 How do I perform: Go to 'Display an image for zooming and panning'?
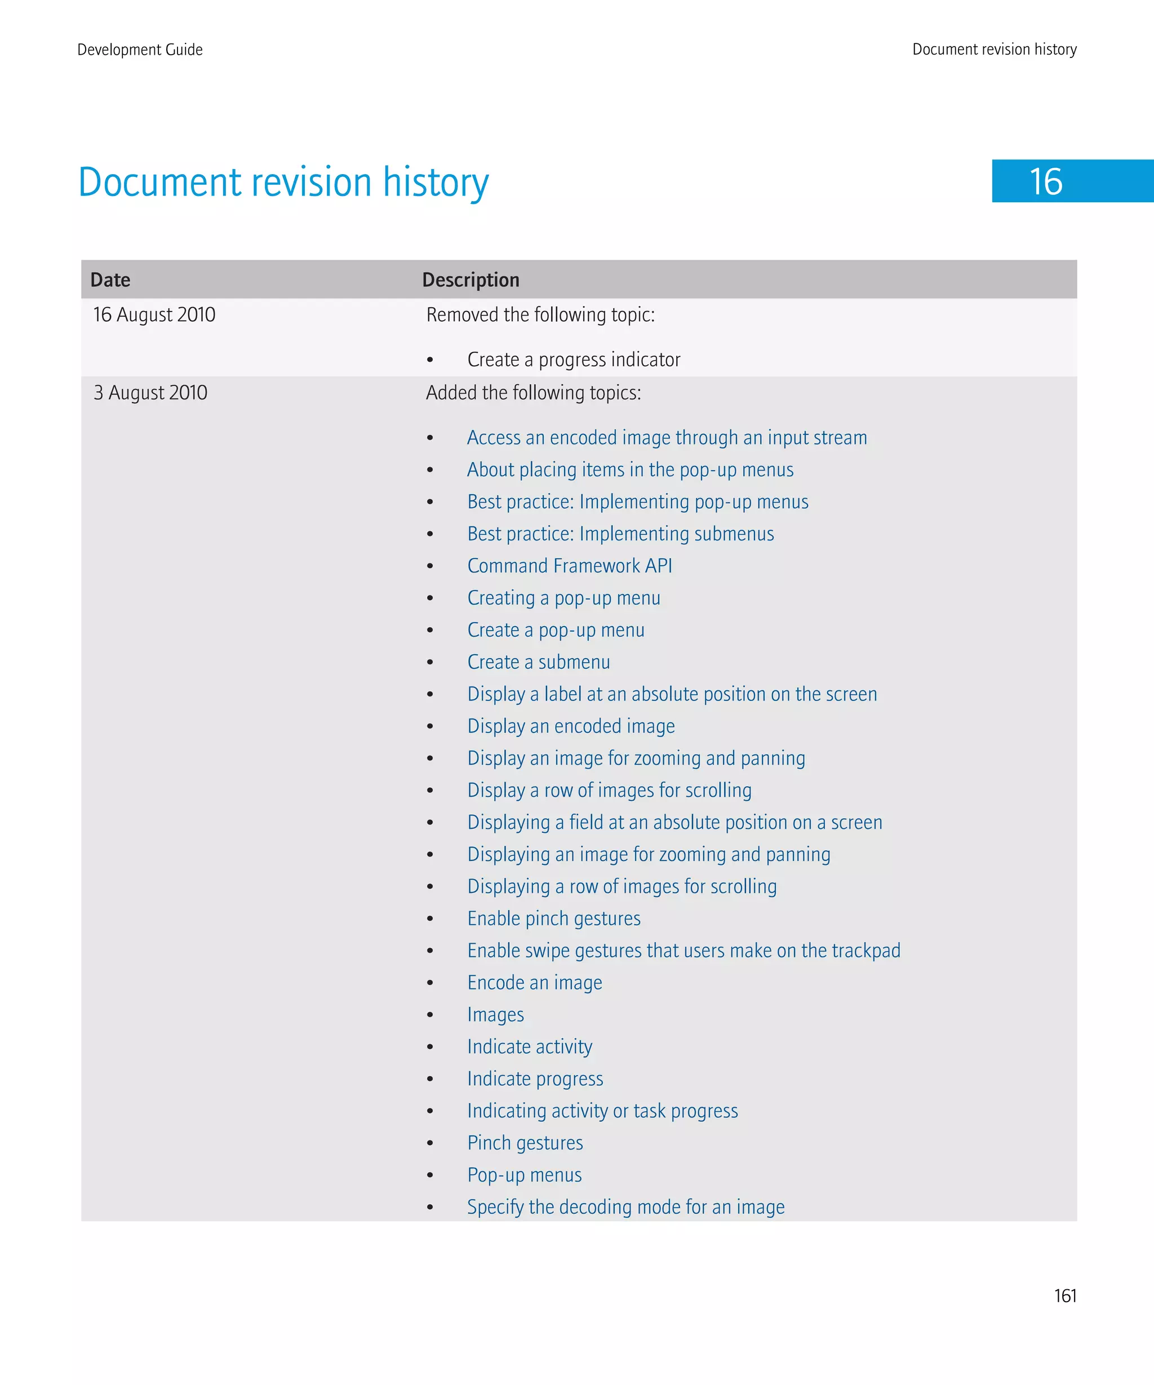coord(636,758)
